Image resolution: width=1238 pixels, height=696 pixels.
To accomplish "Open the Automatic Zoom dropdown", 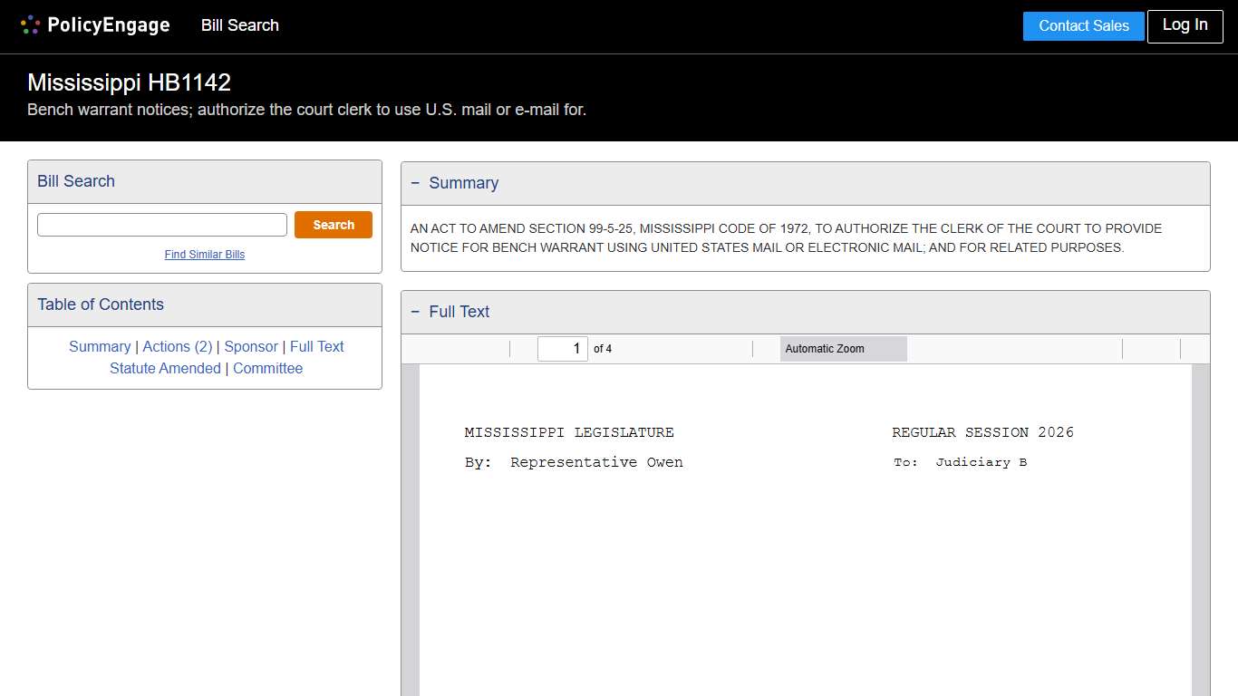I will point(843,349).
